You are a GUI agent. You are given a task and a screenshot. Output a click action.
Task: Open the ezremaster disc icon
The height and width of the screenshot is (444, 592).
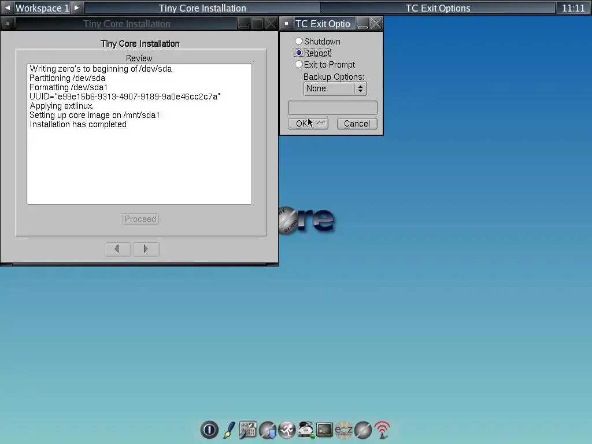[344, 430]
